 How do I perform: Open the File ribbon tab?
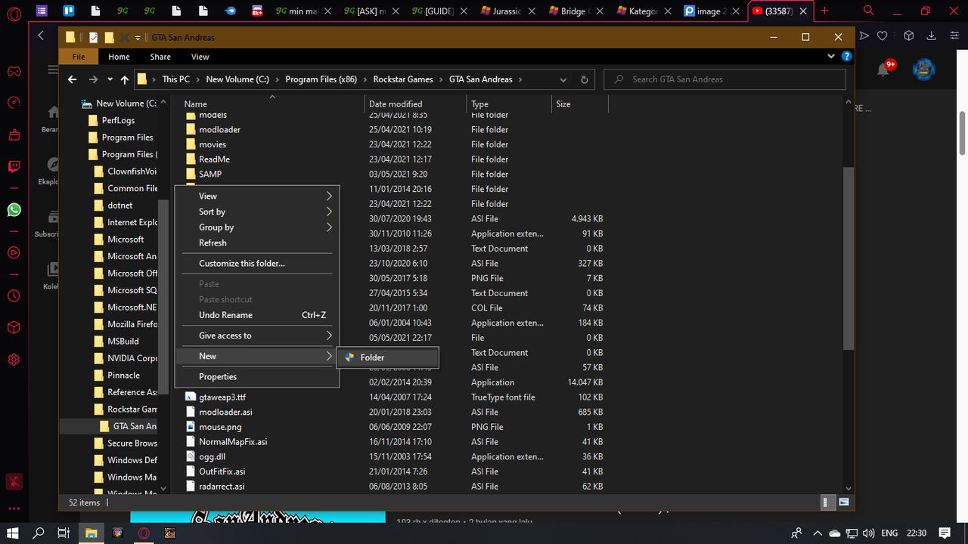pos(79,57)
